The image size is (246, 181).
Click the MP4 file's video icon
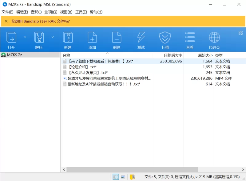[x=65, y=78]
